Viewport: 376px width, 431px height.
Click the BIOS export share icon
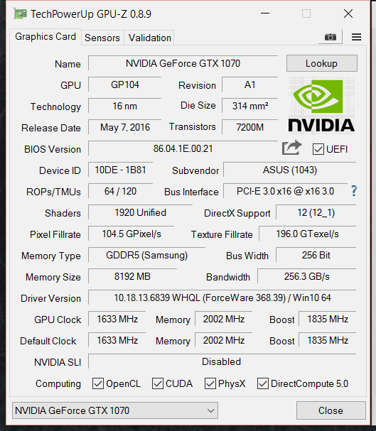(x=291, y=148)
